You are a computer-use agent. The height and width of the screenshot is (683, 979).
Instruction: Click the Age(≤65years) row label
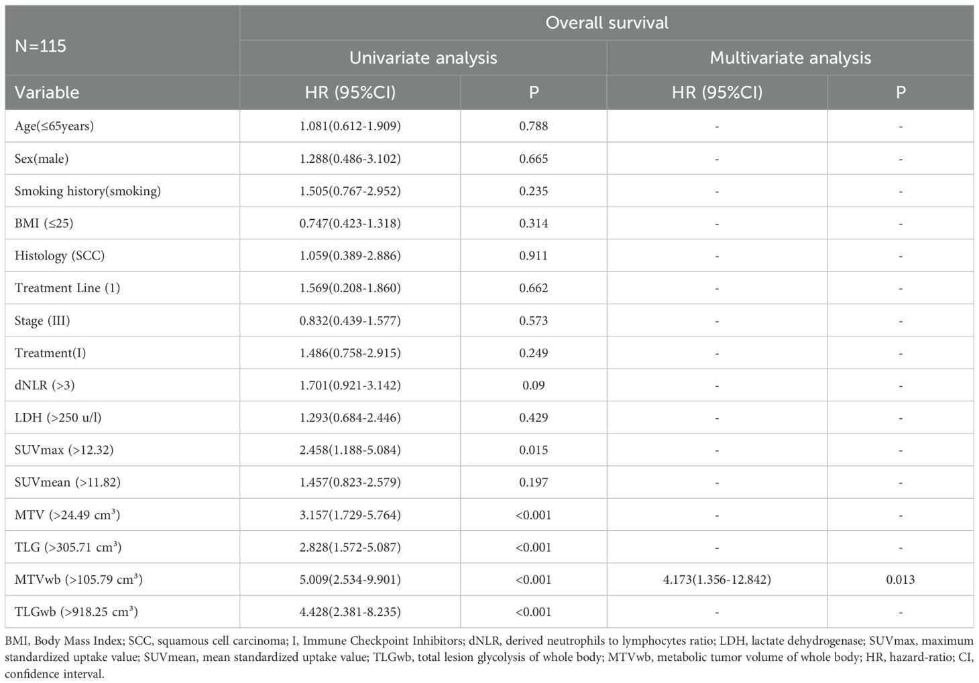[54, 126]
